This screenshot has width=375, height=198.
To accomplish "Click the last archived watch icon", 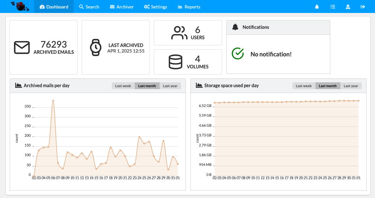I will click(95, 48).
